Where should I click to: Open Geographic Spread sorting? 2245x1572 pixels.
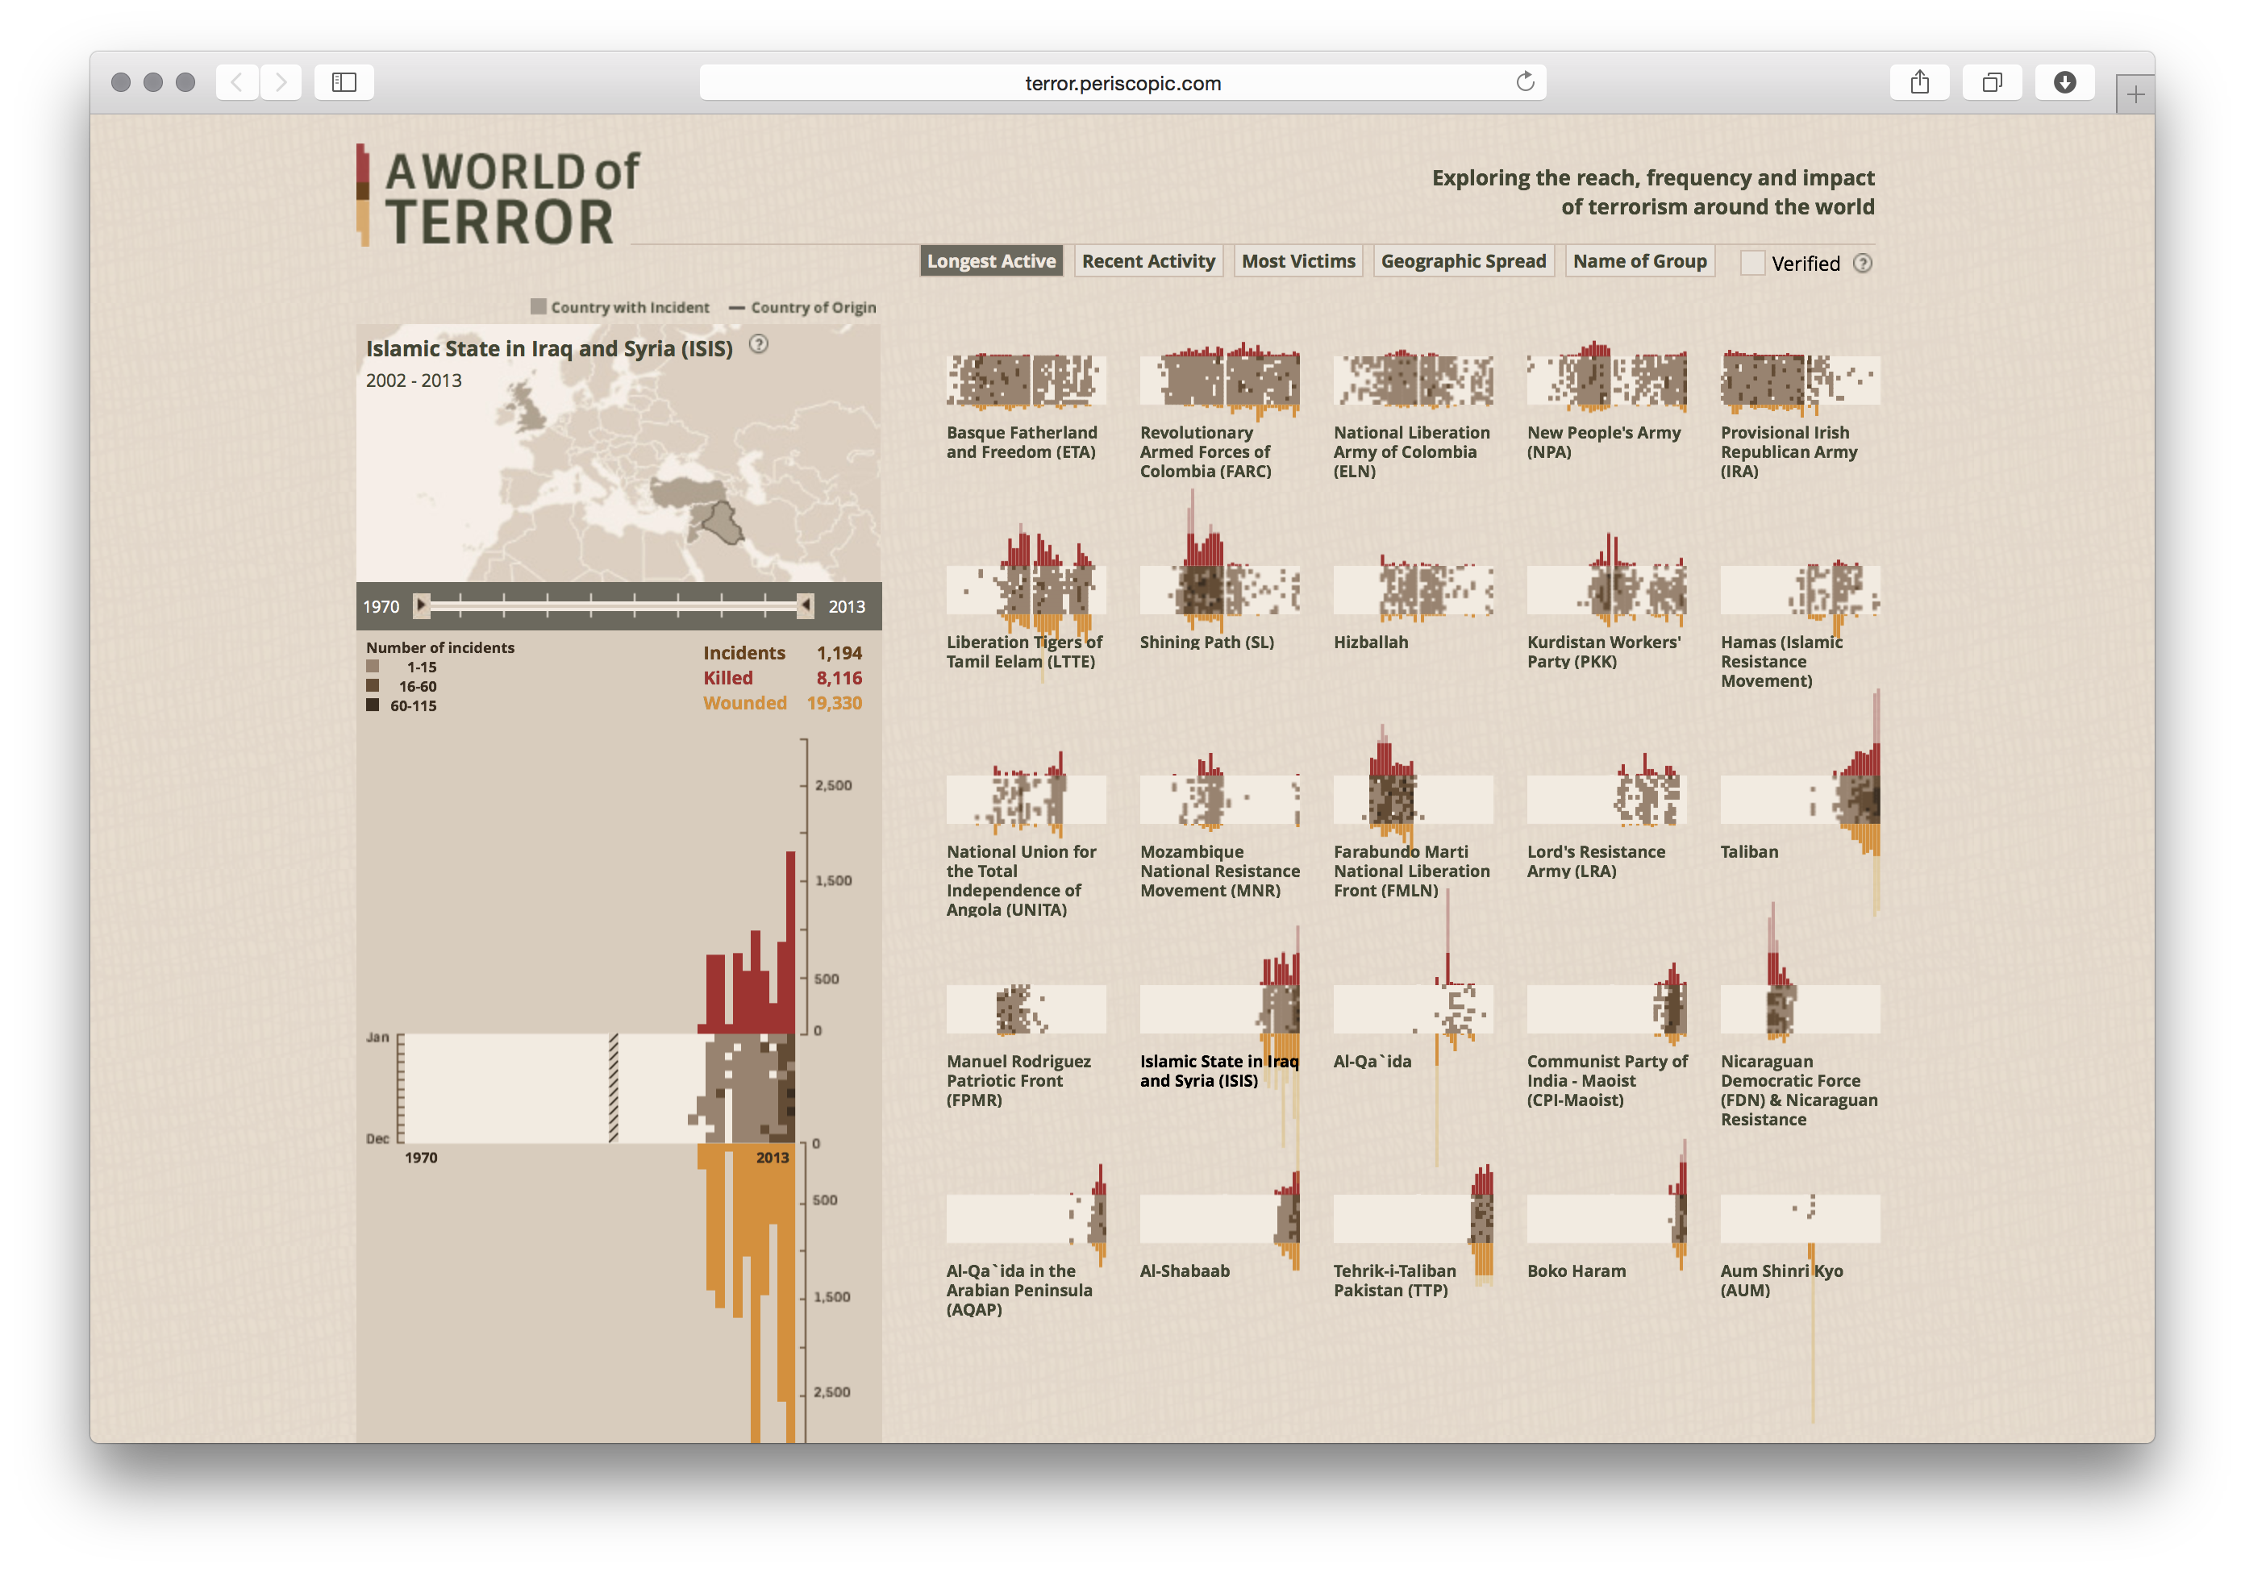[1464, 260]
